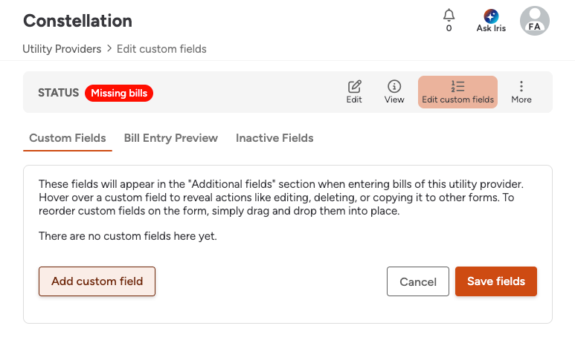Click the Add custom field button
Image resolution: width=575 pixels, height=346 pixels.
click(x=97, y=281)
